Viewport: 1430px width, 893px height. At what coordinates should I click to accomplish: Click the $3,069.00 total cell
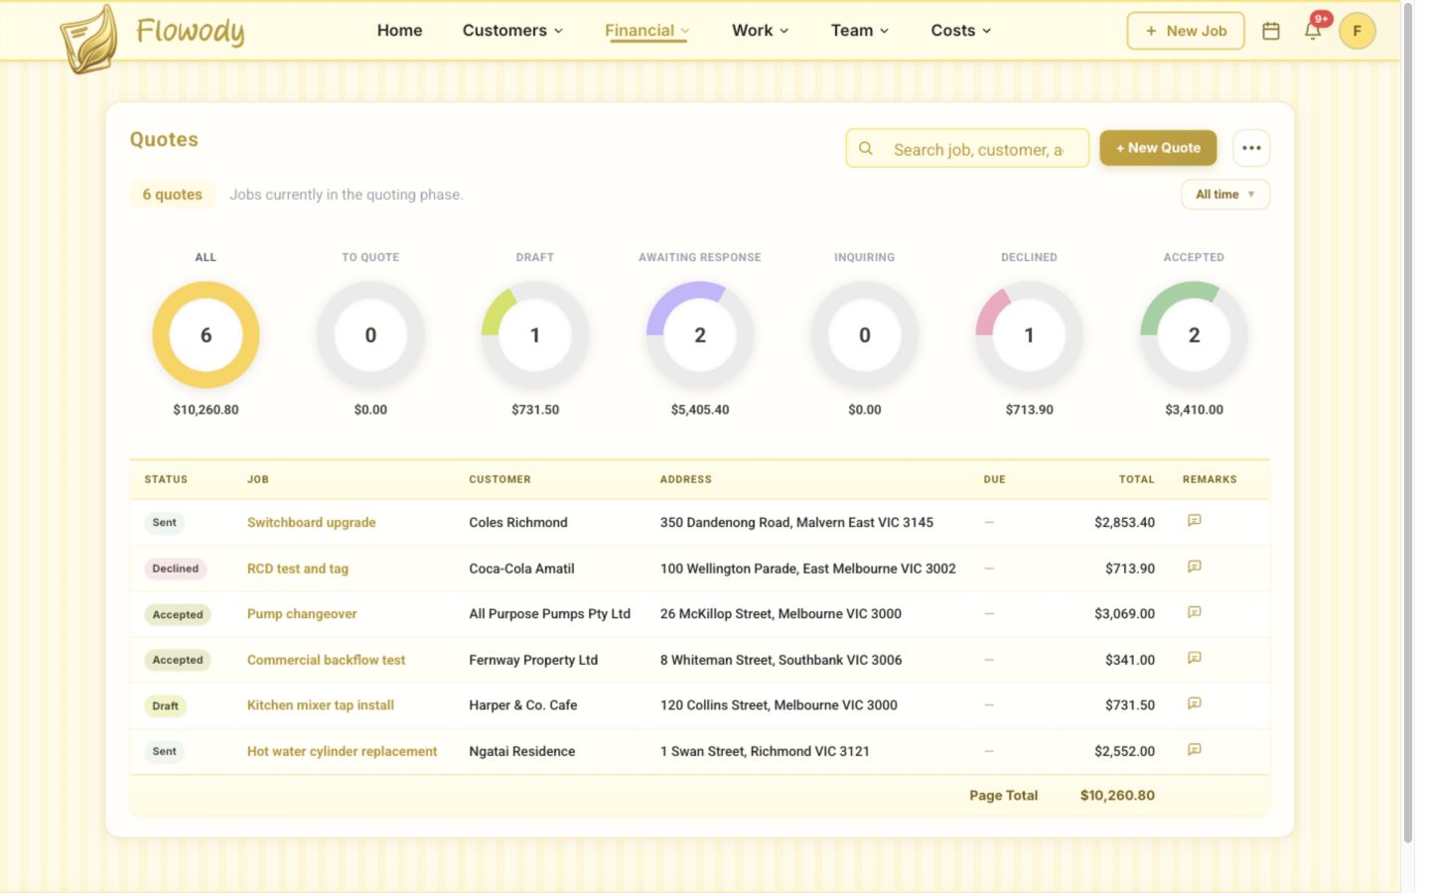pos(1124,614)
